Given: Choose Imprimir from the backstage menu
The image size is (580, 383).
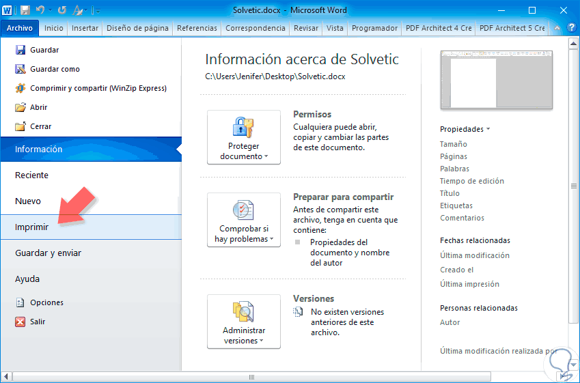Looking at the screenshot, I should click(91, 227).
